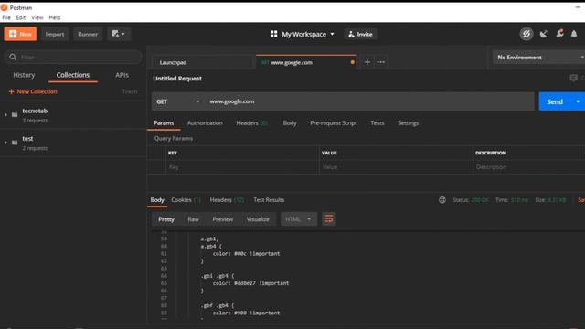
Task: Focus the sidebar Filter search field
Action: [73, 57]
